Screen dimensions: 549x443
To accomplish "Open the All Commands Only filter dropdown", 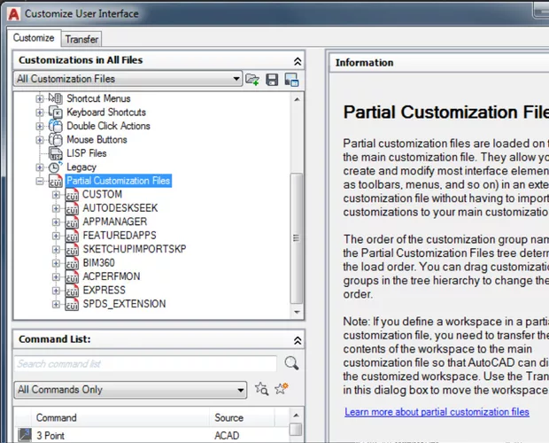I will pyautogui.click(x=241, y=390).
